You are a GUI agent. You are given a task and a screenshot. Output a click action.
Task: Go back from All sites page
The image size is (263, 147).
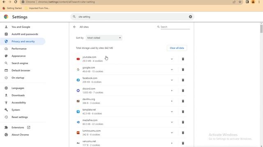(x=74, y=27)
